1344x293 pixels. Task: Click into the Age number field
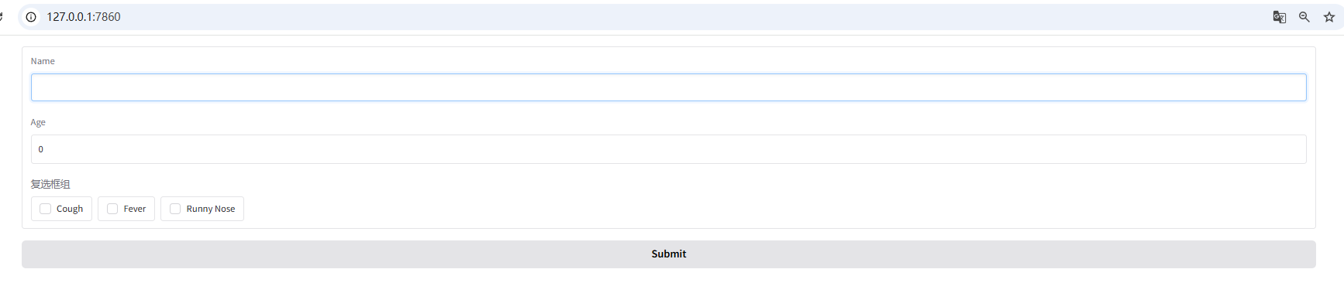click(668, 149)
